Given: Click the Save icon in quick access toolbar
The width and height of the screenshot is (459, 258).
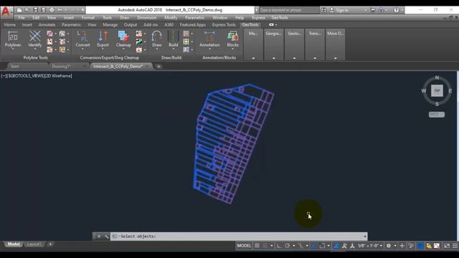Looking at the screenshot, I should (x=35, y=10).
